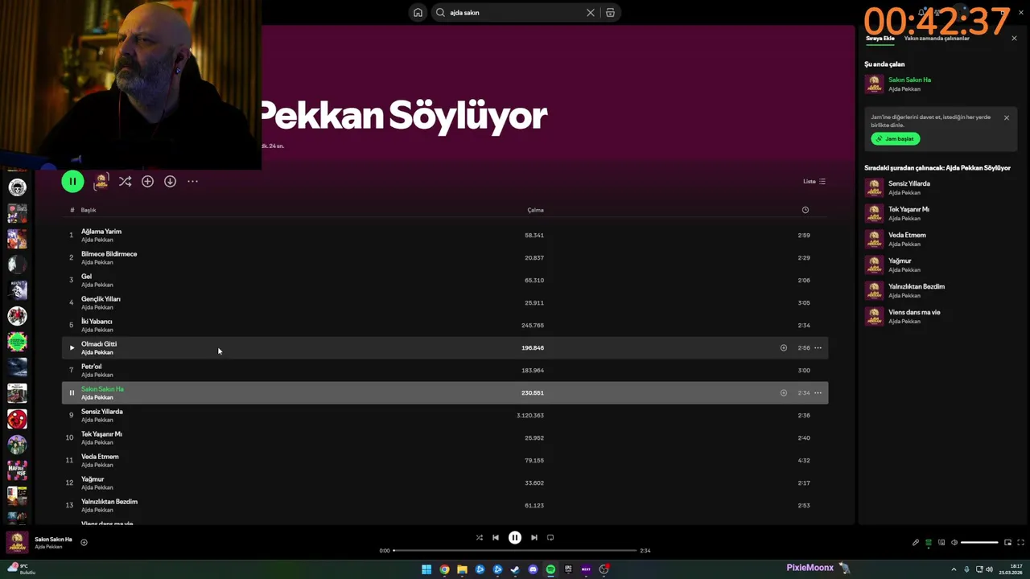The image size is (1030, 579).
Task: Open more options for the Sakın Sakın Ha row
Action: 818,393
